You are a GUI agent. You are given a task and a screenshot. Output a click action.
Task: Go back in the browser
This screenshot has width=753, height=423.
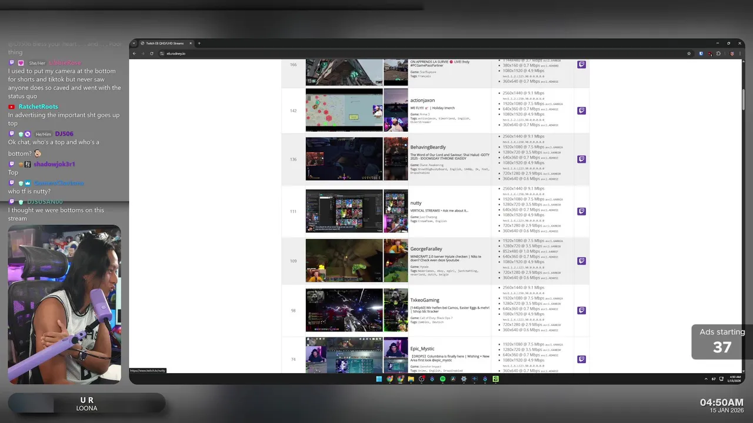134,53
